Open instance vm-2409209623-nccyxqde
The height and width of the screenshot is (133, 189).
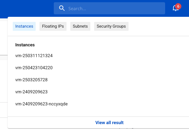click(x=41, y=104)
